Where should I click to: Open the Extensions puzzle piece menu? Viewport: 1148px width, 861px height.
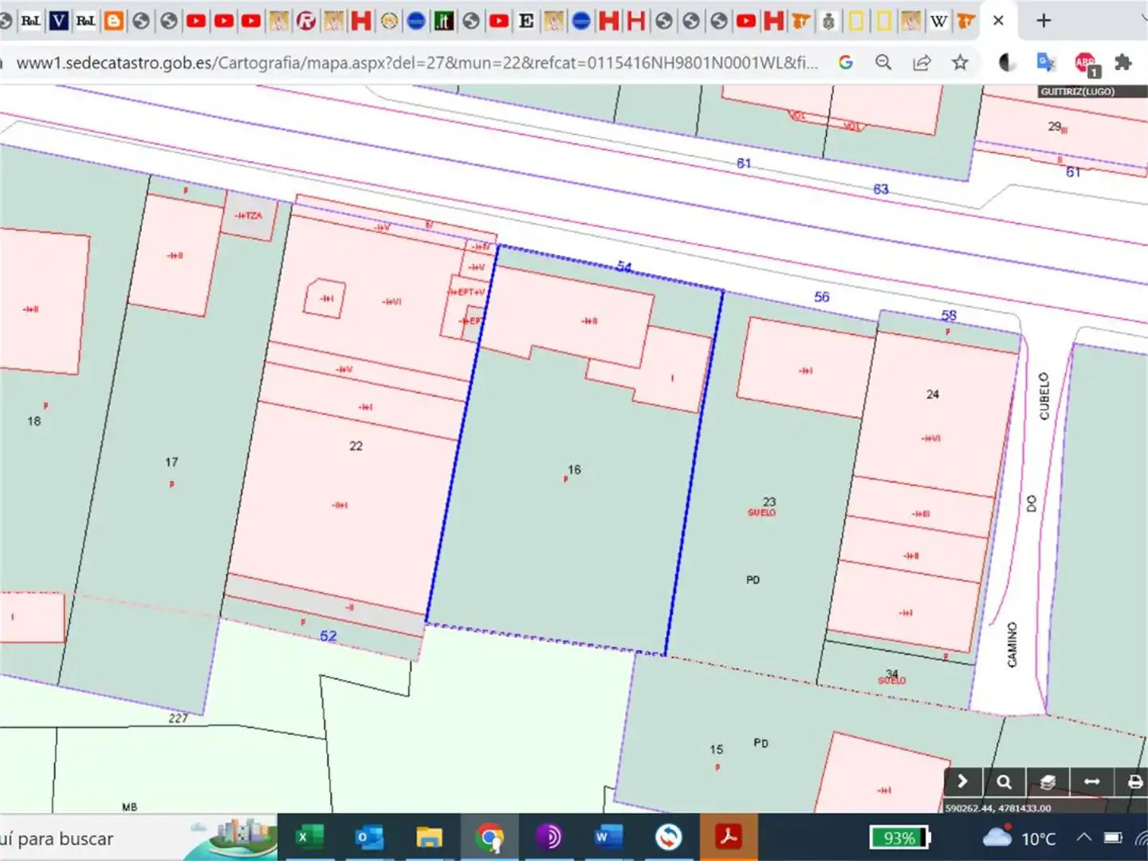click(1123, 62)
